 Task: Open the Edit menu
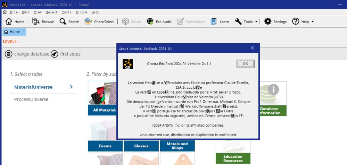26,12
